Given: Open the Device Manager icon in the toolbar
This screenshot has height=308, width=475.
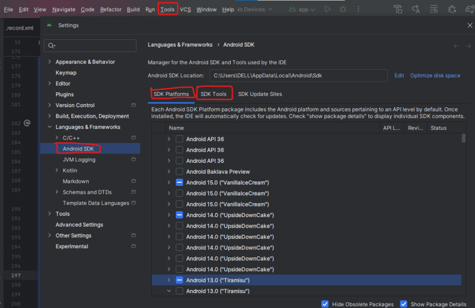Looking at the screenshot, I should tap(398, 9).
